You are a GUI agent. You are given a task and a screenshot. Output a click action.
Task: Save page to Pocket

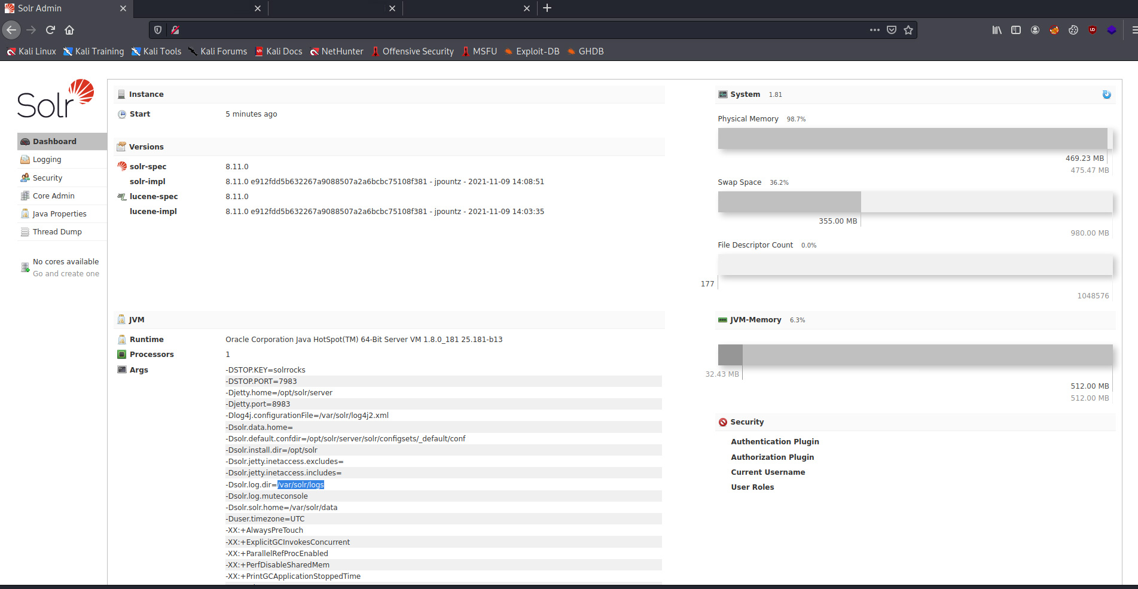(x=892, y=30)
